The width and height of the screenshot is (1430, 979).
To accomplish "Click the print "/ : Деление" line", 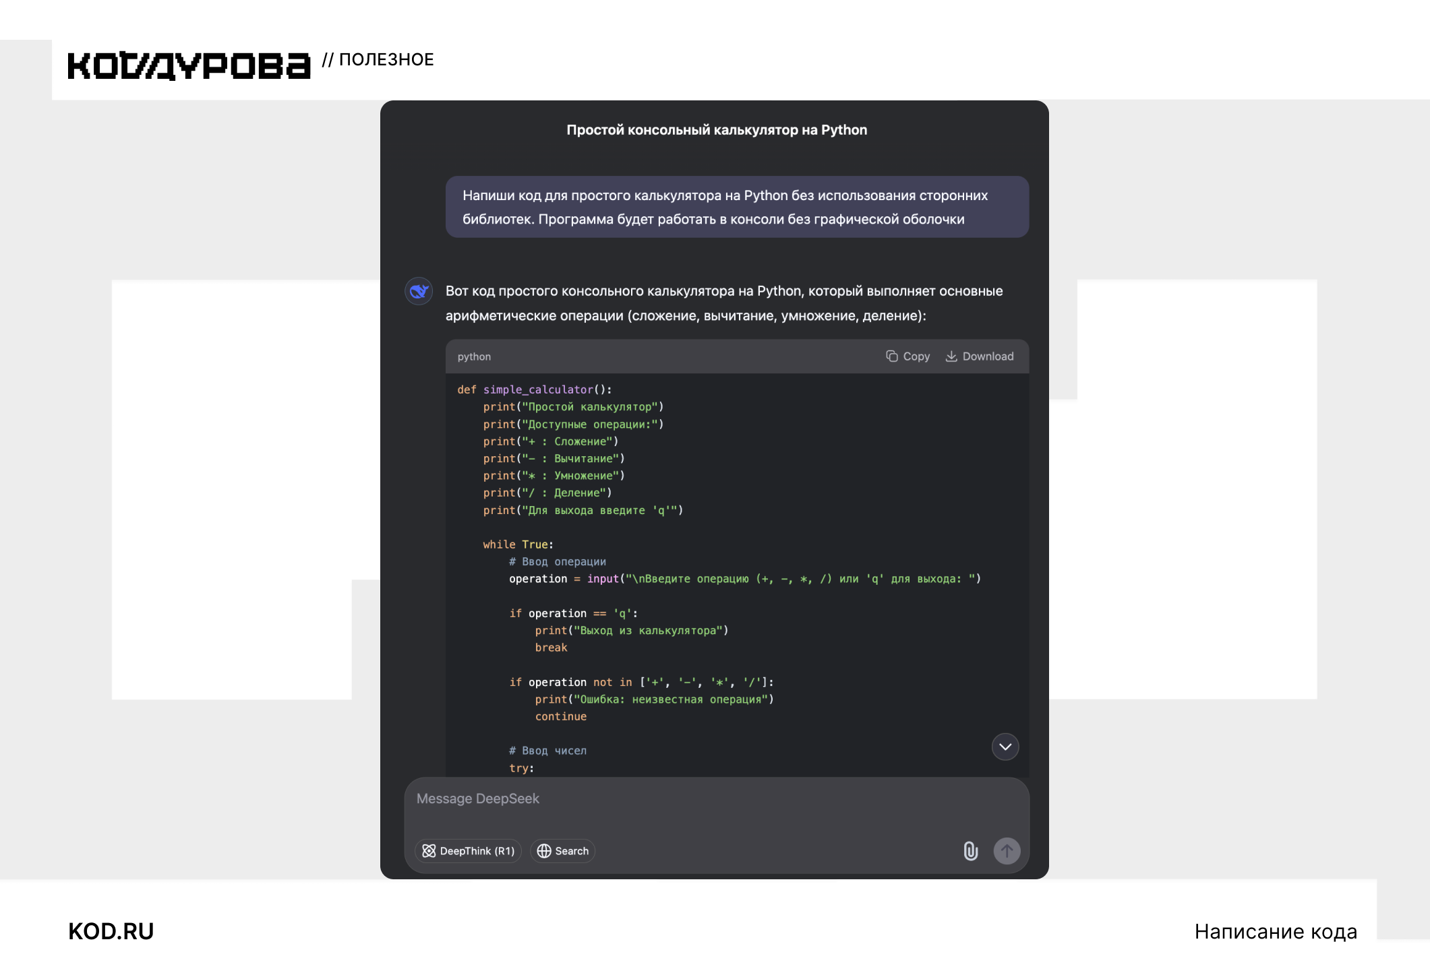I will coord(547,493).
